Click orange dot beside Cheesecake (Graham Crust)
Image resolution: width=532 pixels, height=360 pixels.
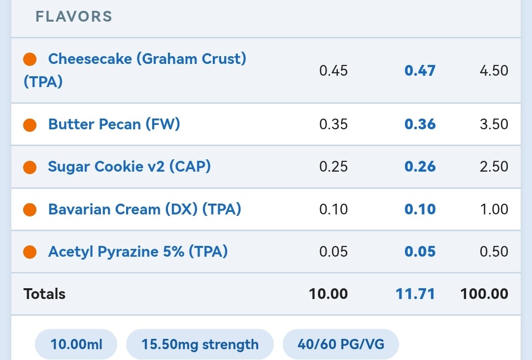tap(30, 60)
